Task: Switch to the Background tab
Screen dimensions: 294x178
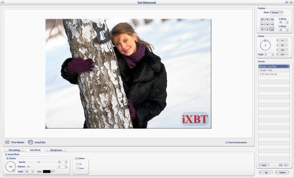Action: point(56,150)
